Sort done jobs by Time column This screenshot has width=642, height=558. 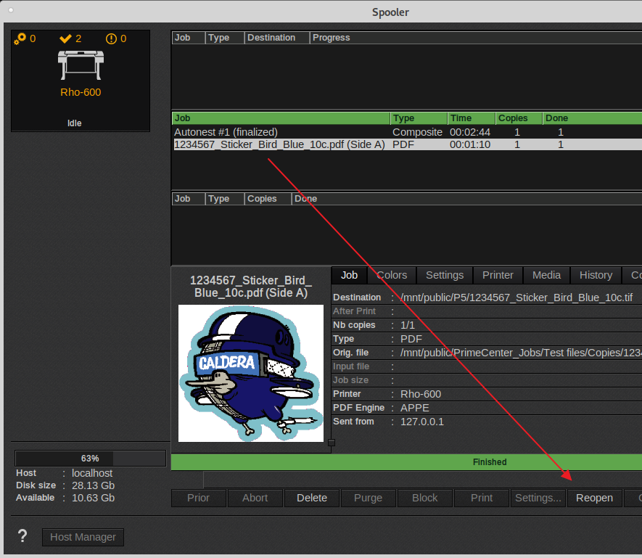tap(471, 118)
